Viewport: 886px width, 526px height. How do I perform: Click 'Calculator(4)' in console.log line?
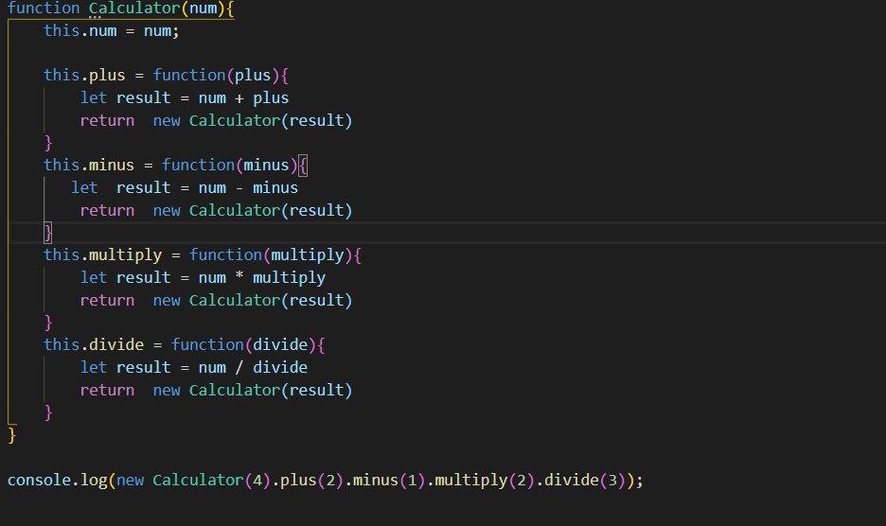(211, 481)
